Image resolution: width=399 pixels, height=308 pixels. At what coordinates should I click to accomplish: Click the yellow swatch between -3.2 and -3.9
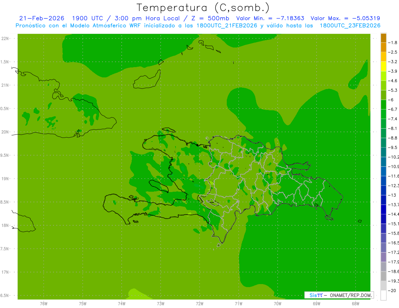[x=383, y=66]
